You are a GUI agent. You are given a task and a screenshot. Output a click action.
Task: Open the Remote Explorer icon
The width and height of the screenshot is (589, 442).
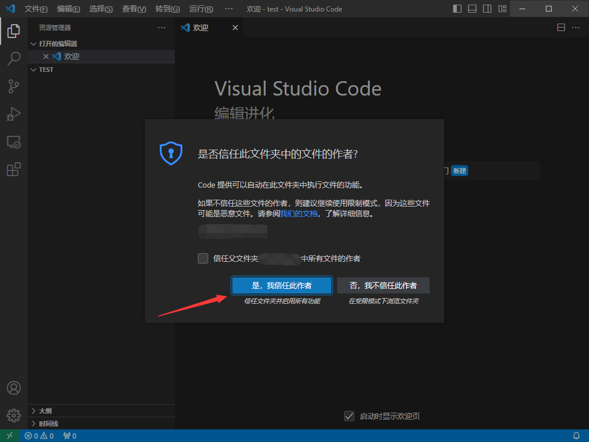(14, 142)
